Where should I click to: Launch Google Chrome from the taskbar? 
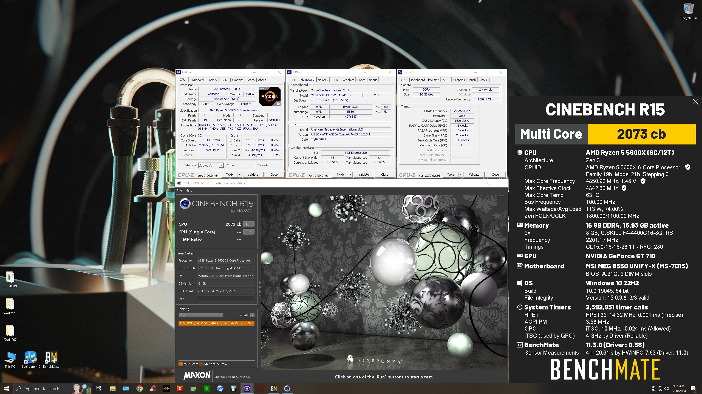click(139, 389)
